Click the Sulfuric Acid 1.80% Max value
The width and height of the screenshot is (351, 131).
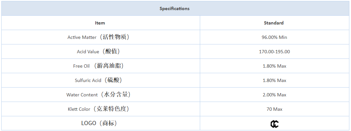pos(274,80)
